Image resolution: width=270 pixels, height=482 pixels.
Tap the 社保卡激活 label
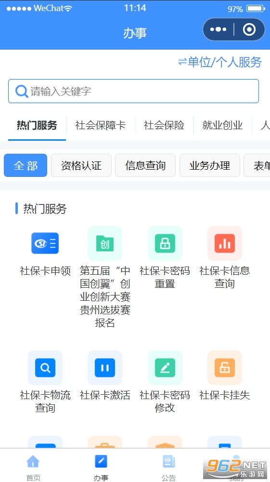(105, 395)
